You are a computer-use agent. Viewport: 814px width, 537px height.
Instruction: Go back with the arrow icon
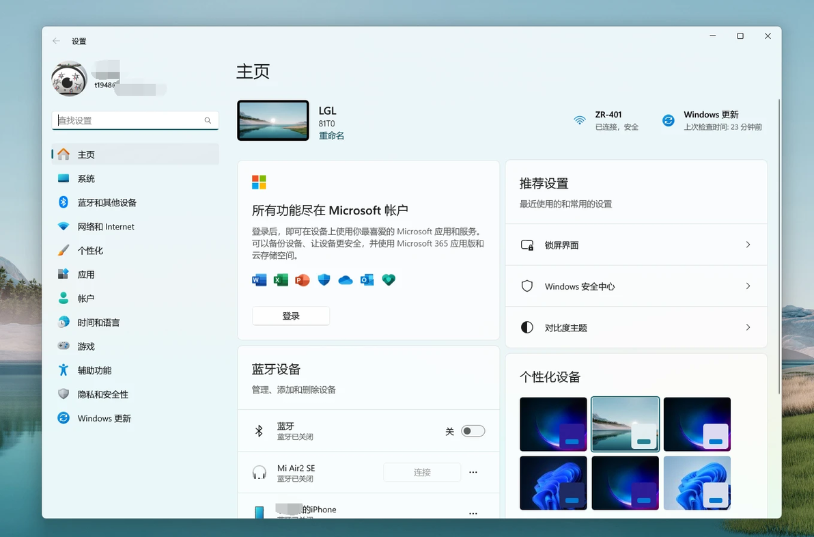pyautogui.click(x=56, y=41)
